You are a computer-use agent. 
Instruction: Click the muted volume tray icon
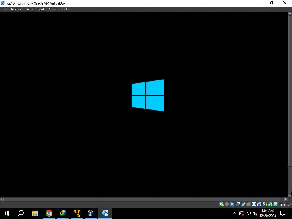click(x=255, y=213)
